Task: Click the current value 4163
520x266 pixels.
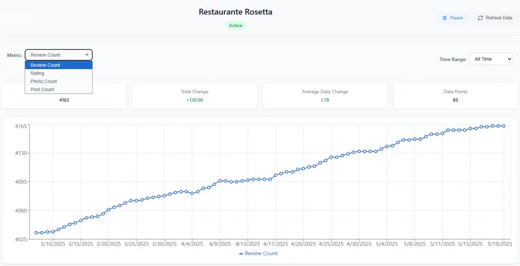Action: [64, 100]
